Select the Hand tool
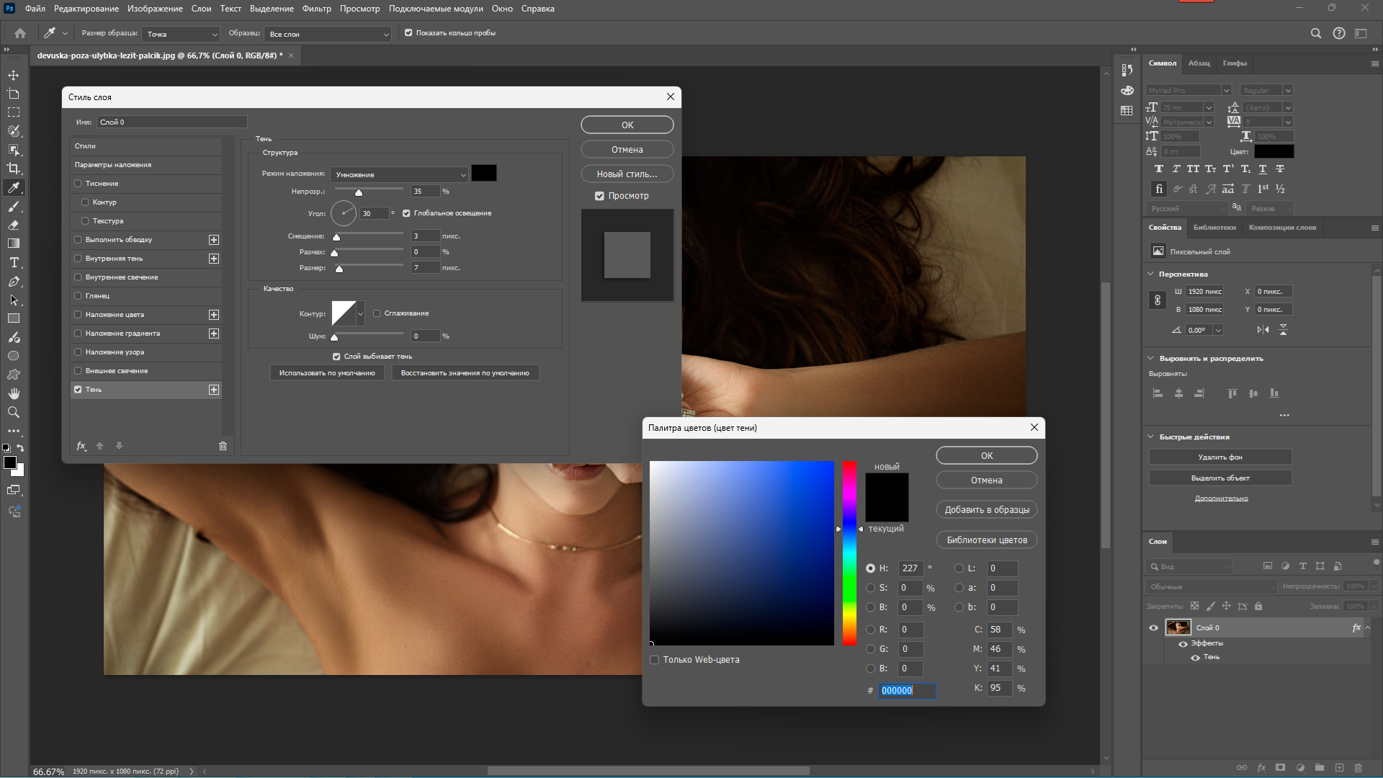This screenshot has height=778, width=1383. tap(14, 393)
